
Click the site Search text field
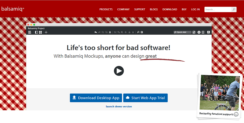[218, 9]
